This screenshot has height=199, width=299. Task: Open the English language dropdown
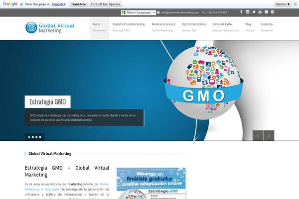59,4
